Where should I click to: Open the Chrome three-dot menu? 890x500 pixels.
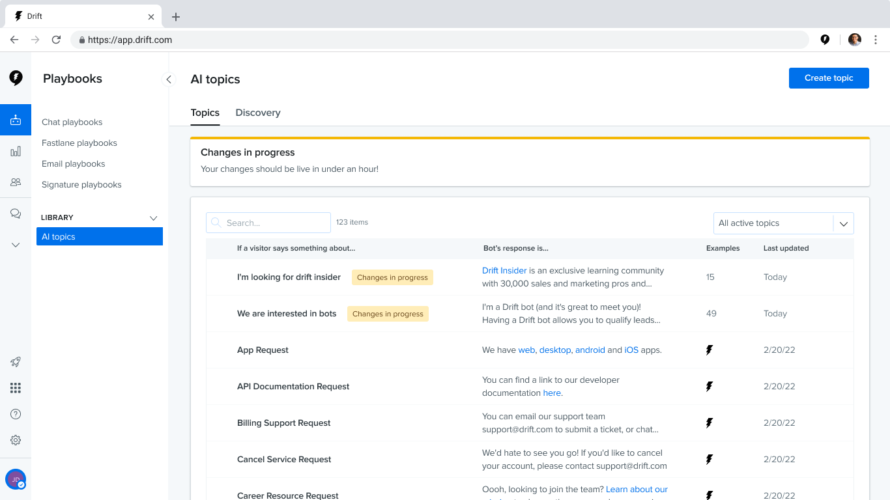tap(876, 40)
